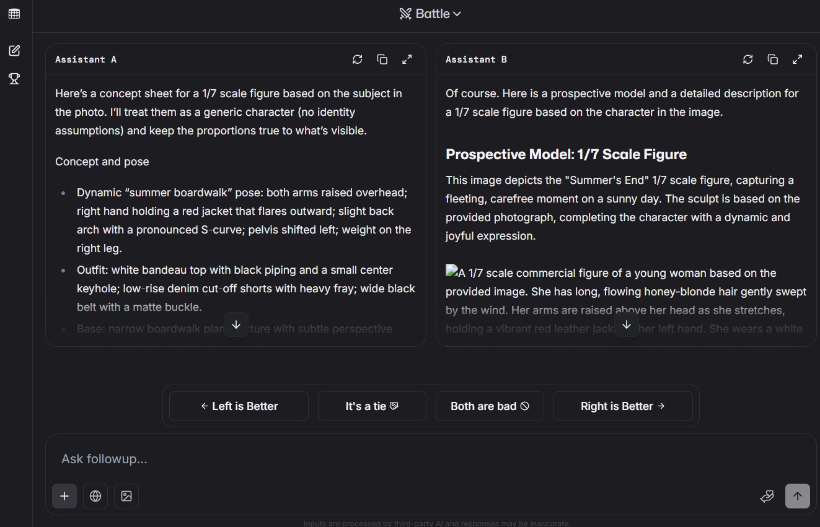
Task: Copy Assistant A response
Action: pos(382,59)
